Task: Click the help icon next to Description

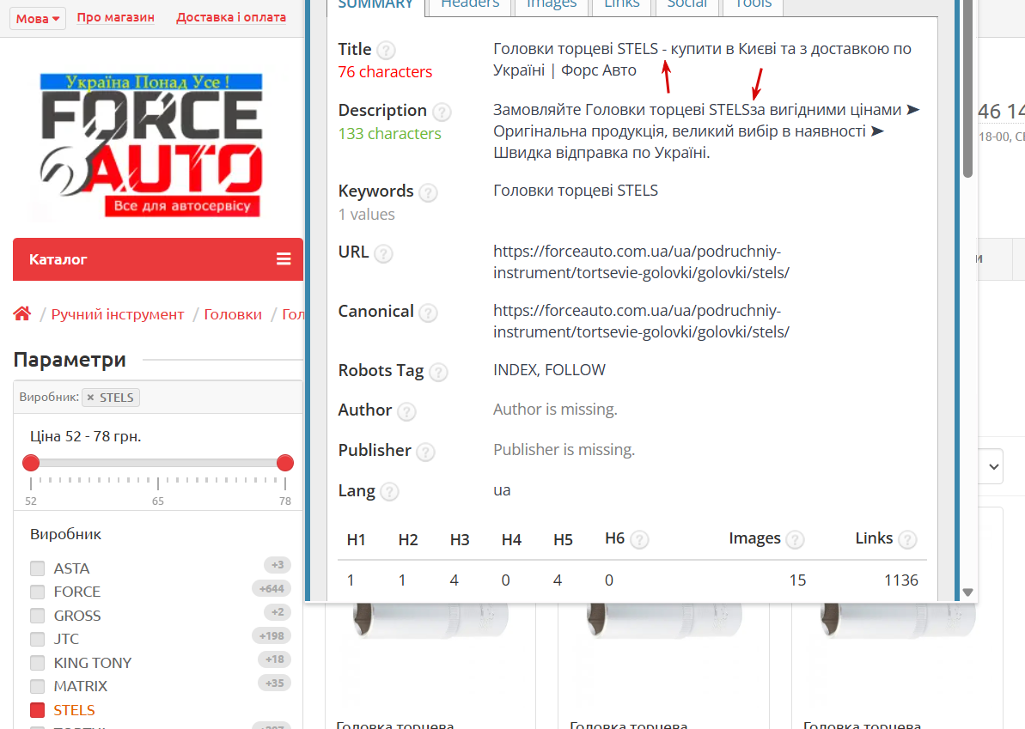Action: click(x=442, y=112)
